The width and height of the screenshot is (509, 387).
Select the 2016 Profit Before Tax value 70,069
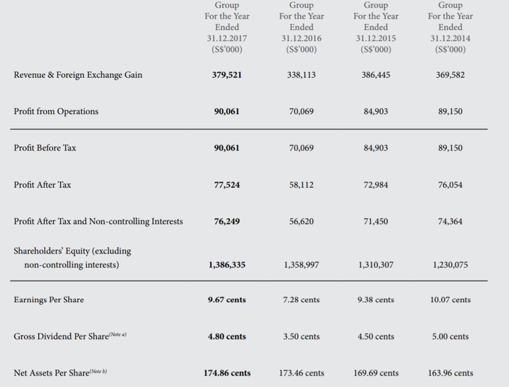tap(301, 148)
